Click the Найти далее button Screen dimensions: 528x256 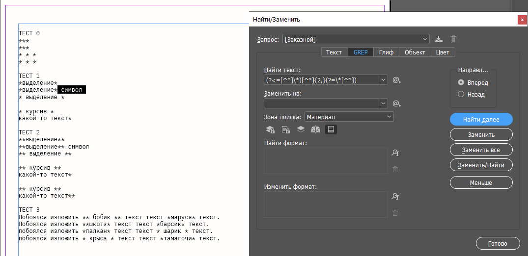click(x=481, y=119)
